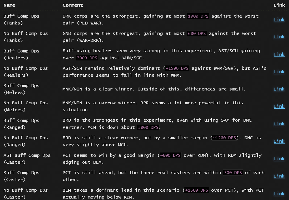Viewport: 289px width, 200px height.
Task: Click 'No Buff Comp Dps (Tanks)' name cell
Action: [26, 37]
